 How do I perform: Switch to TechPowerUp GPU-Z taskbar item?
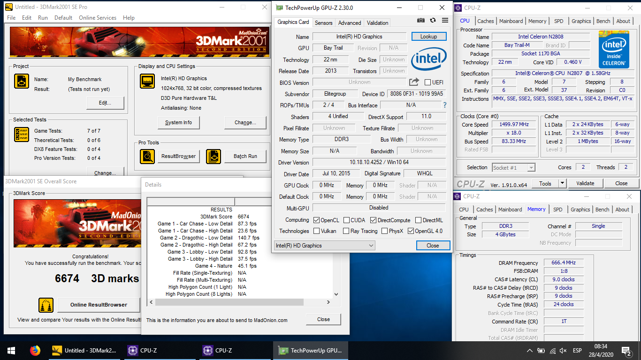tap(311, 350)
